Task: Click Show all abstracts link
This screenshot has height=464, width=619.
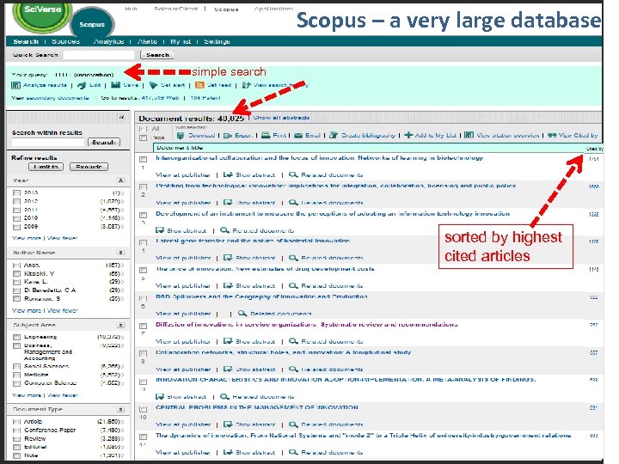Action: click(x=281, y=118)
